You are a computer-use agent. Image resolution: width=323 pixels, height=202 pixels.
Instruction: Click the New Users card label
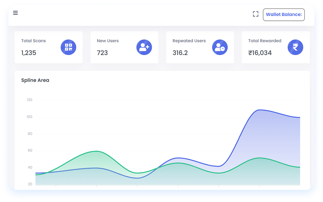point(108,41)
